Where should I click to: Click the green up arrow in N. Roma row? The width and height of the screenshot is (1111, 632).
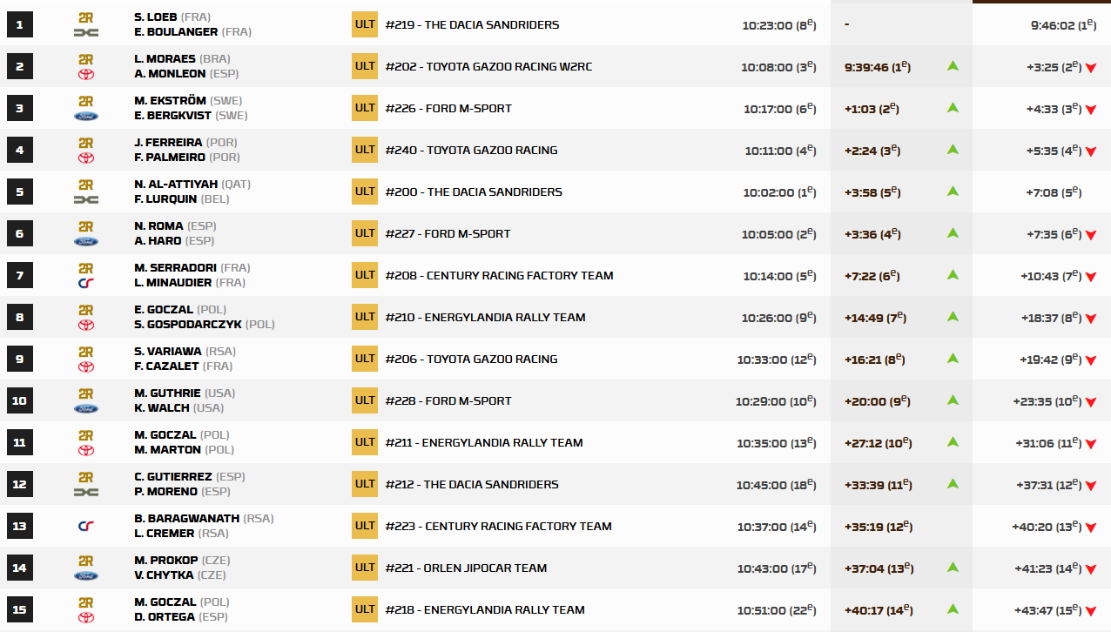953,233
